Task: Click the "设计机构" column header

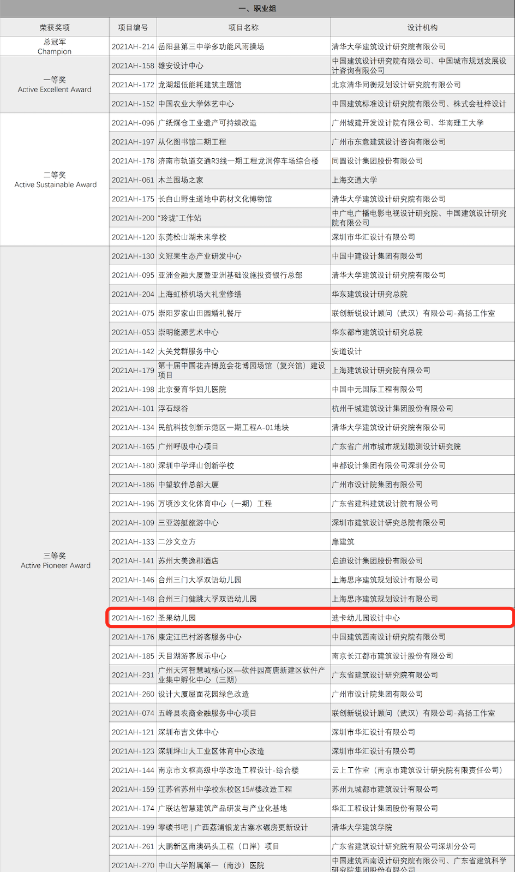Action: click(422, 27)
